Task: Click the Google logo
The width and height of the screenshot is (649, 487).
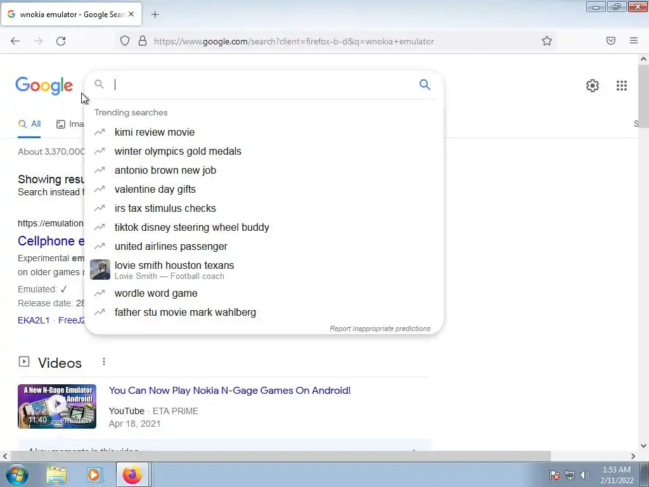Action: pyautogui.click(x=44, y=86)
